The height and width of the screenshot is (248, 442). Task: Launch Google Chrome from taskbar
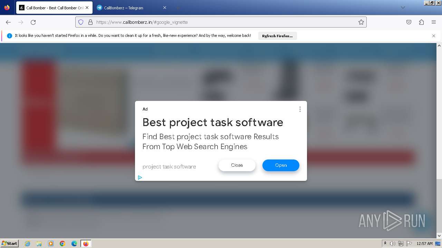(x=63, y=244)
